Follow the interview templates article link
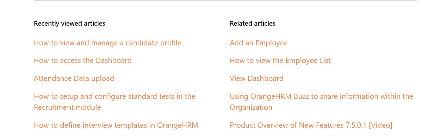Image resolution: width=441 pixels, height=140 pixels. point(116,125)
